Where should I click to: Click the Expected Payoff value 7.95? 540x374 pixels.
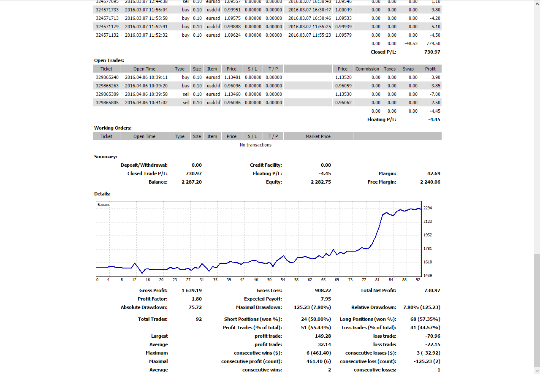click(x=326, y=299)
